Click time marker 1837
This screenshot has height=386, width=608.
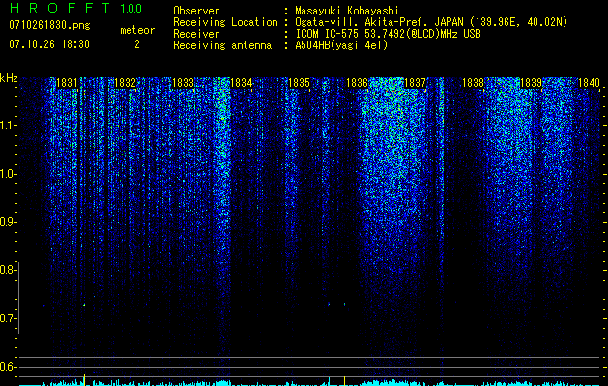point(416,83)
